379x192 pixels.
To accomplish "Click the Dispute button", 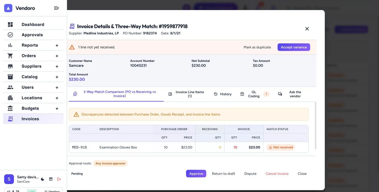I will pyautogui.click(x=250, y=174).
